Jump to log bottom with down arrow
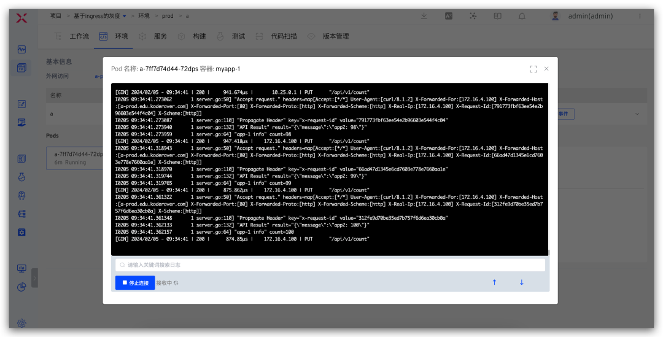Image resolution: width=663 pixels, height=337 pixels. [x=521, y=282]
